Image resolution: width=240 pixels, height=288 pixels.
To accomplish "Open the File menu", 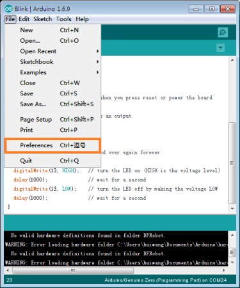I will click(x=10, y=19).
